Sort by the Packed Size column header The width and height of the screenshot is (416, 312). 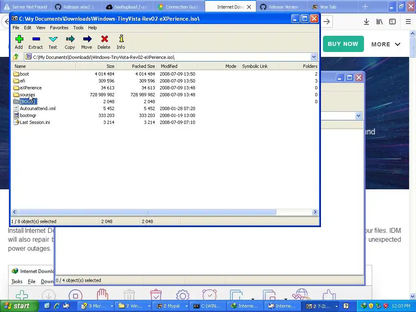(x=136, y=66)
